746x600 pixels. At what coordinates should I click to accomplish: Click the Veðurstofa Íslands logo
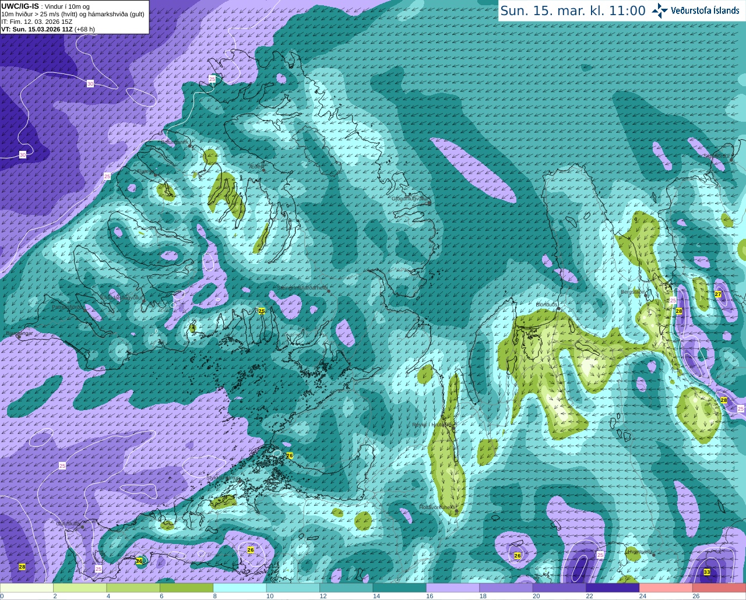[659, 10]
